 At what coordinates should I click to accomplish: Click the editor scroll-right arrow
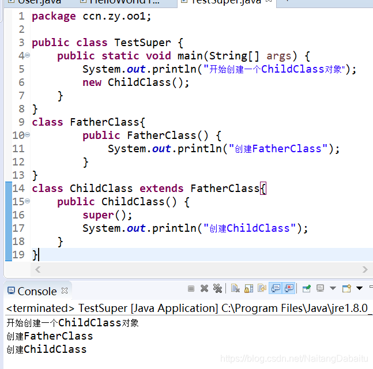coord(365,270)
